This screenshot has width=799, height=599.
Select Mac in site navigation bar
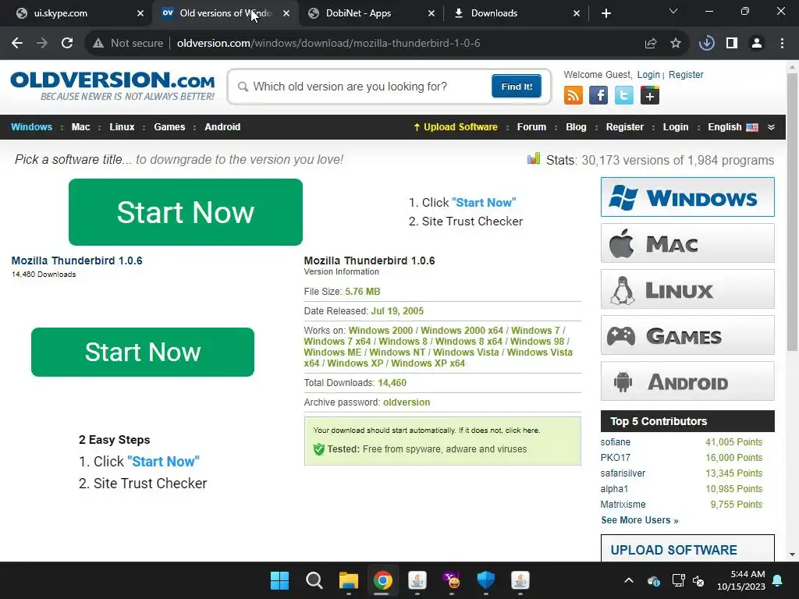coord(80,127)
